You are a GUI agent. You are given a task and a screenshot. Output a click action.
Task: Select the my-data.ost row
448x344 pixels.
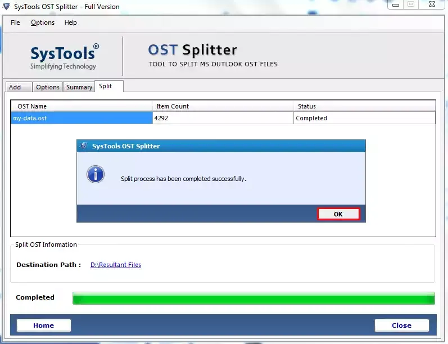(223, 118)
